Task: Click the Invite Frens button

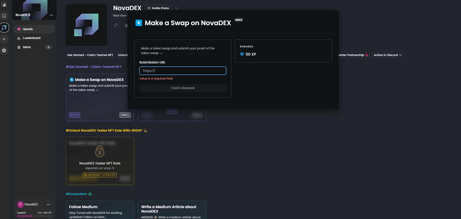Action: 158,8
